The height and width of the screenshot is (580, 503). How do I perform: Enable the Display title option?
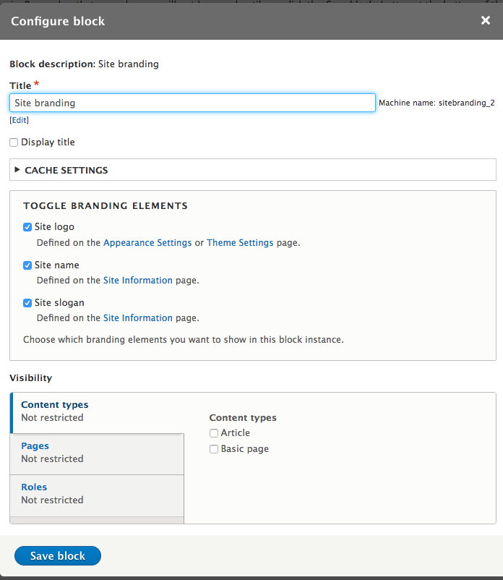[x=12, y=142]
